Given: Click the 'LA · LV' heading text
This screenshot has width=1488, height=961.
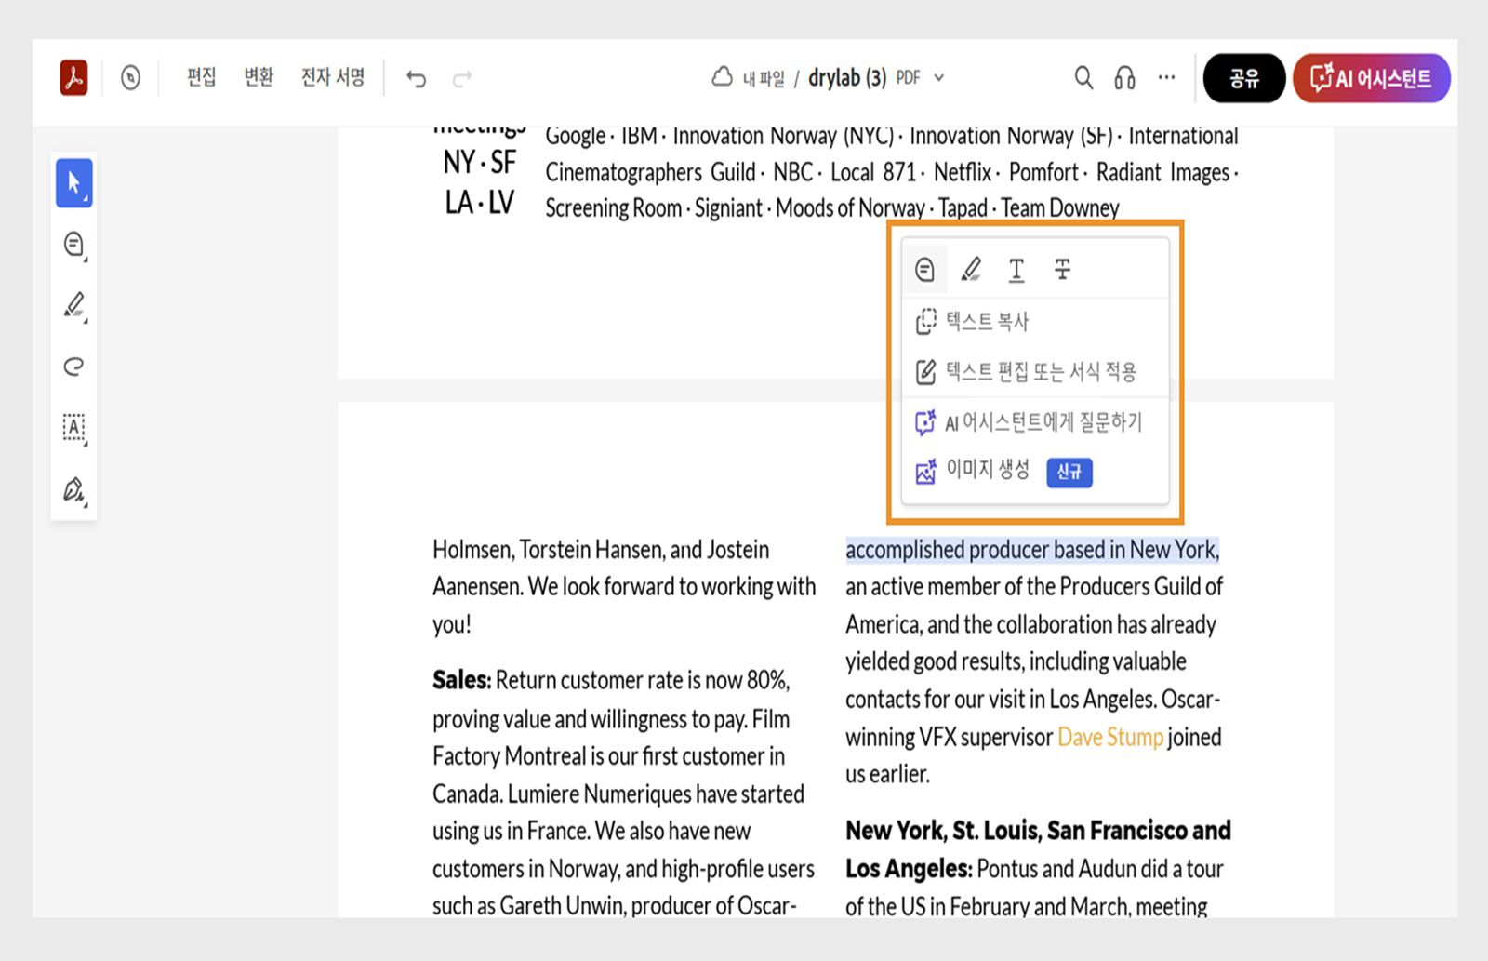Looking at the screenshot, I should (x=479, y=203).
